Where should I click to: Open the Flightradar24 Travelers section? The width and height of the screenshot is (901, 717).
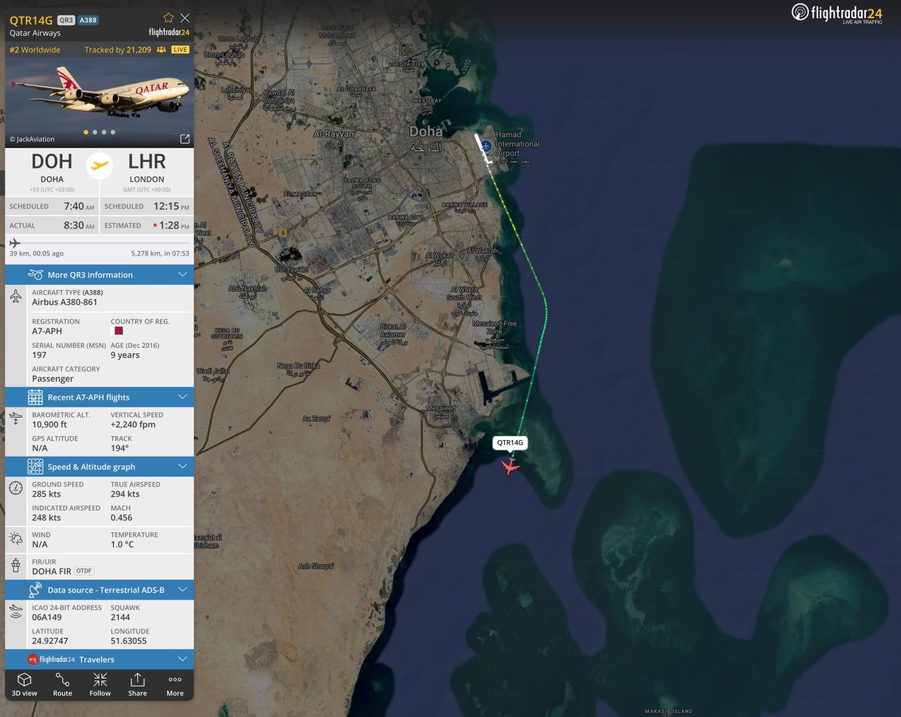point(100,659)
